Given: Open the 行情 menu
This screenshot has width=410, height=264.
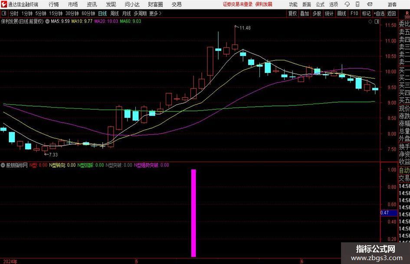Looking at the screenshot, I should coord(54,4).
